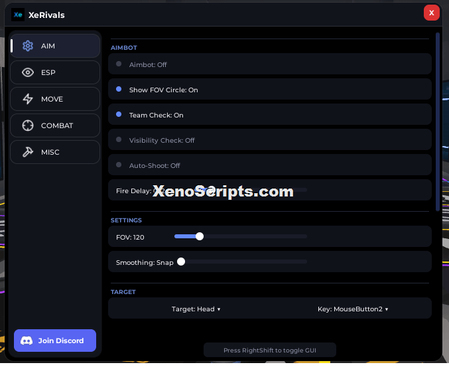Switch to the ESP tab
The image size is (449, 383).
[55, 72]
